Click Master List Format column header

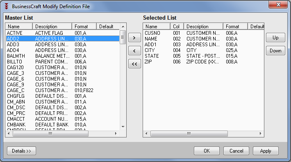point(84,27)
